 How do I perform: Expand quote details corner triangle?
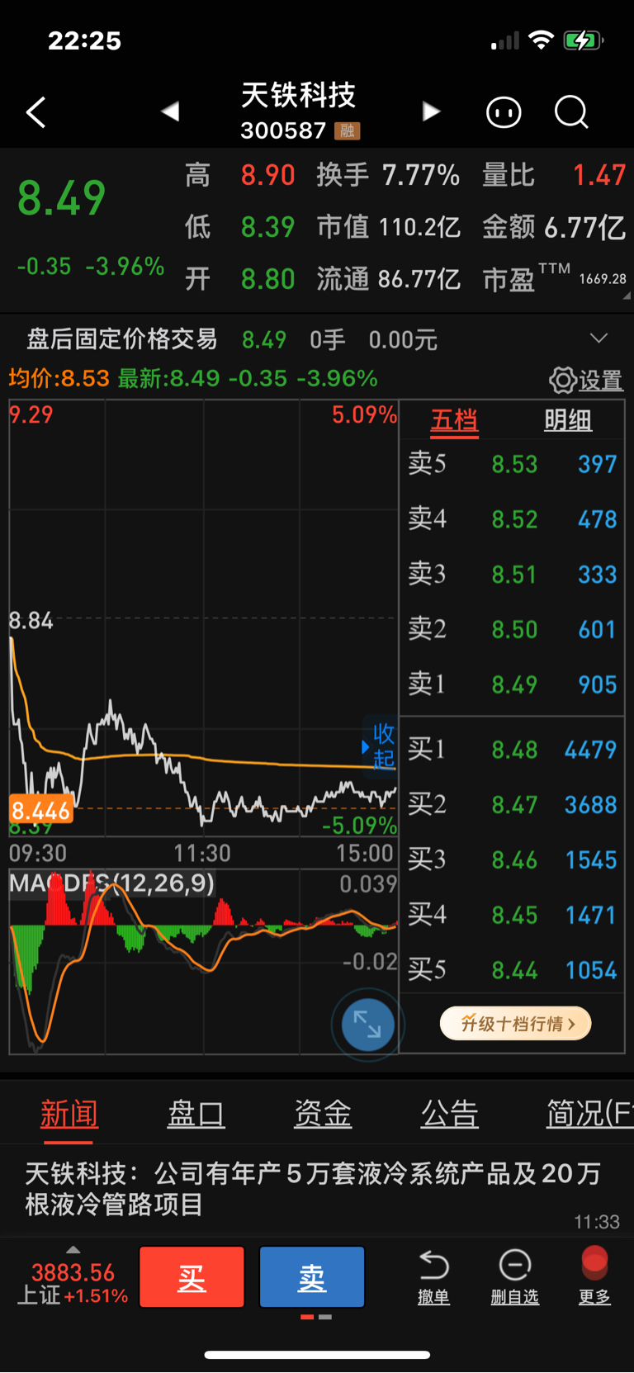tap(627, 295)
